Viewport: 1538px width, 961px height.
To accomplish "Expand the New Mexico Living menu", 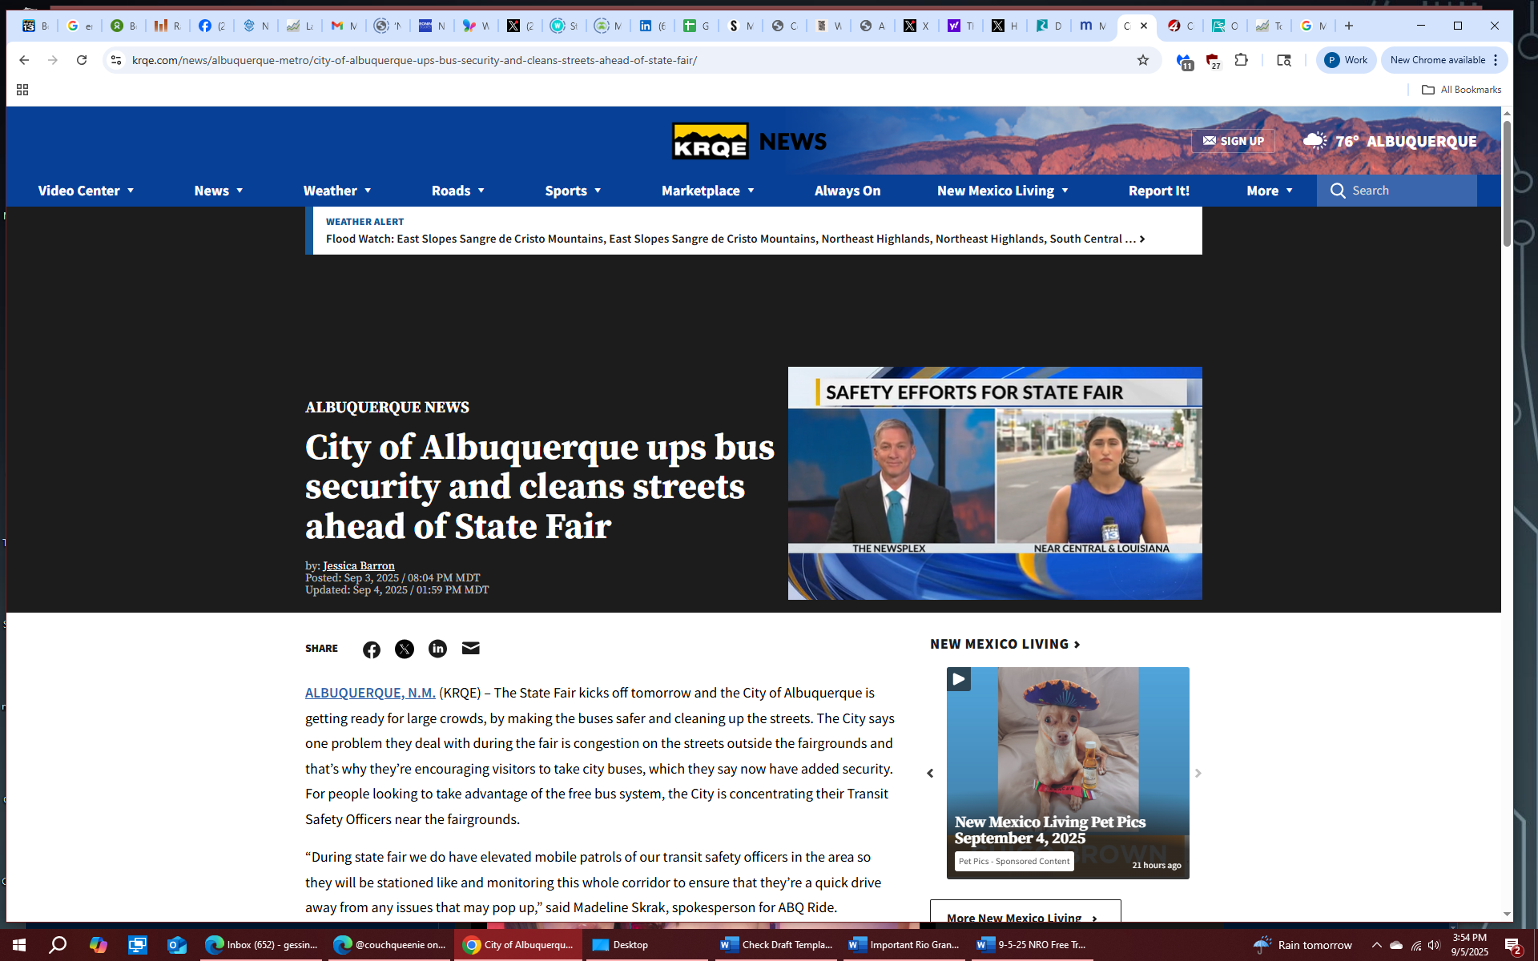I will (x=1003, y=191).
